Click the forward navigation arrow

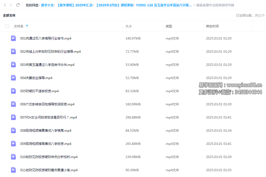point(11,4)
